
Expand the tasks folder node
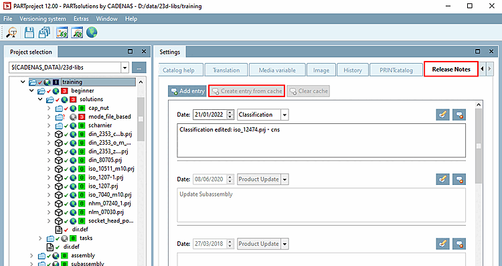tap(40, 238)
